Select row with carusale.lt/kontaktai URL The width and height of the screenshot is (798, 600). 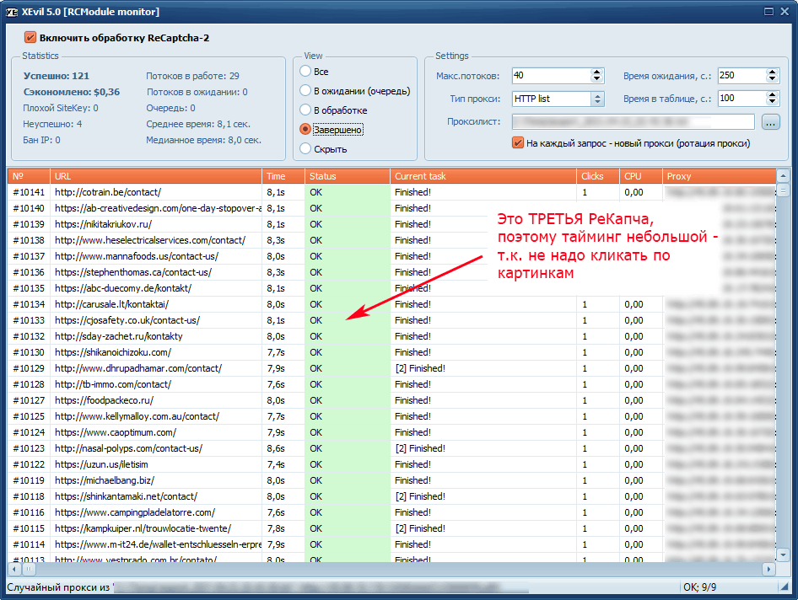[392, 304]
